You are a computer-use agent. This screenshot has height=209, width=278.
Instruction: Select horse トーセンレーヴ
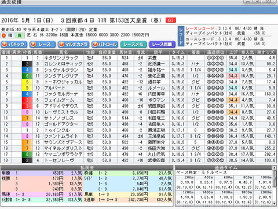59,160
